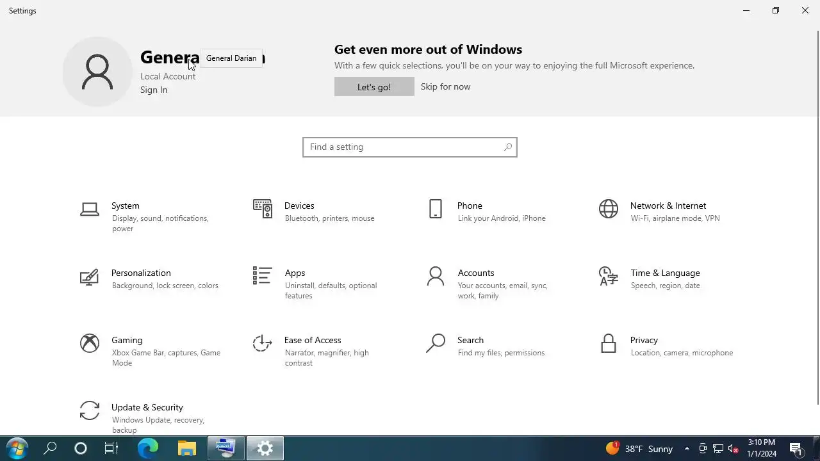Click the on-screen keyboard app taskbar icon
The image size is (820, 461).
click(x=225, y=448)
